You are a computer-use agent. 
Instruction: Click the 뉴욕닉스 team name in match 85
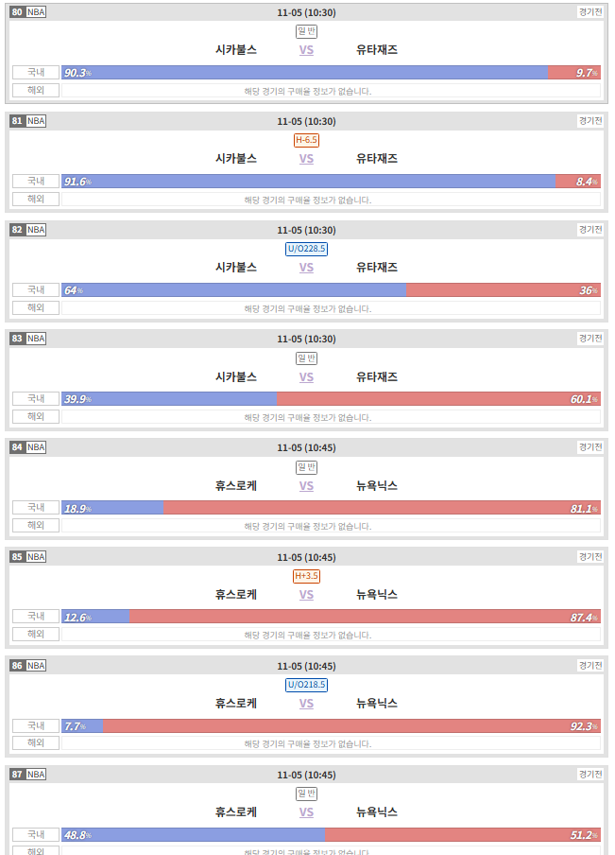point(377,594)
